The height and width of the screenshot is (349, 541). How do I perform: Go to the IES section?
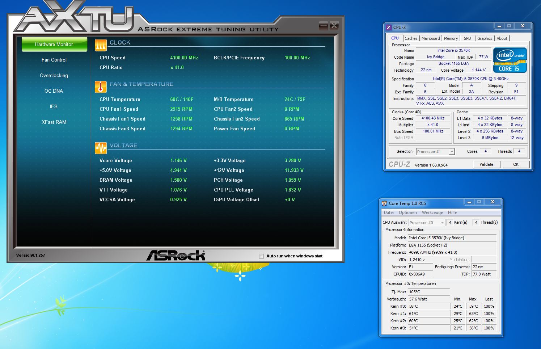(x=54, y=106)
